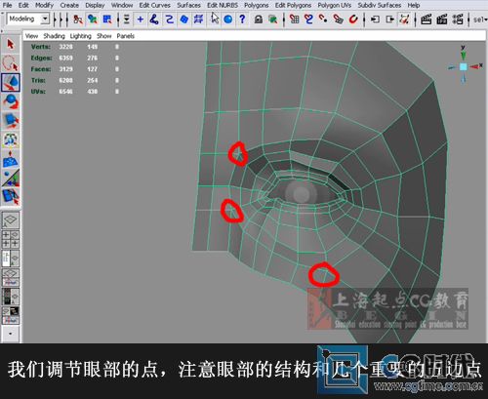Enable Snap to grids
Viewport: 488px width, 399px height.
coord(294,20)
